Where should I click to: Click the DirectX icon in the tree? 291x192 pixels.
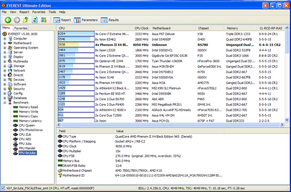click(10, 75)
